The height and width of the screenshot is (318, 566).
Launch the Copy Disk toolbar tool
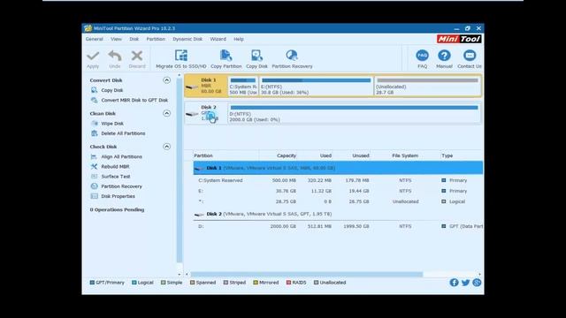(256, 59)
